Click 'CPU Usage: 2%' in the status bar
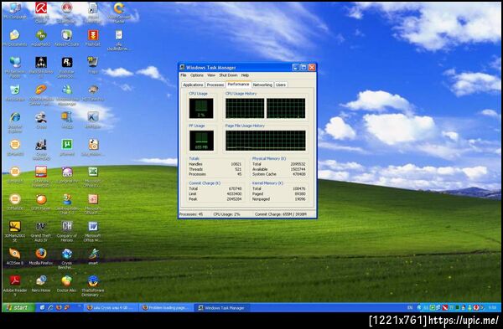 click(226, 214)
